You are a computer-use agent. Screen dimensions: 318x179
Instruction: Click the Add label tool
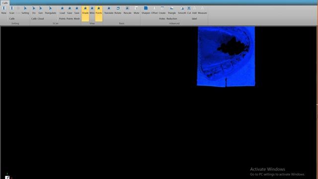point(194,13)
